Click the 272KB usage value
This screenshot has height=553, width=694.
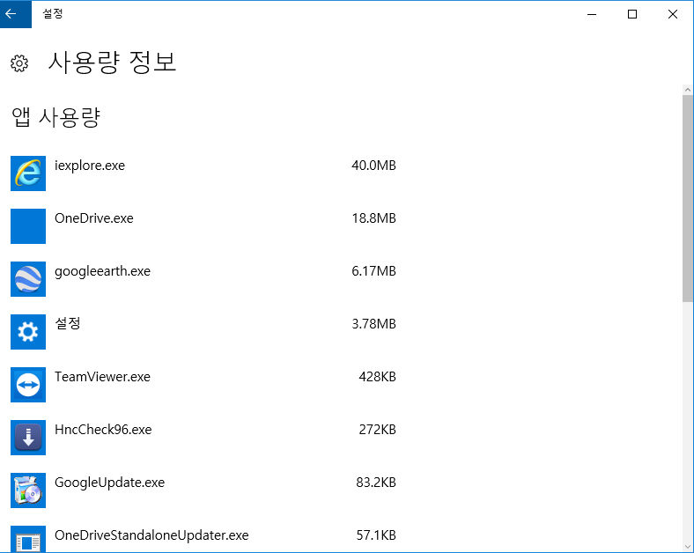378,430
